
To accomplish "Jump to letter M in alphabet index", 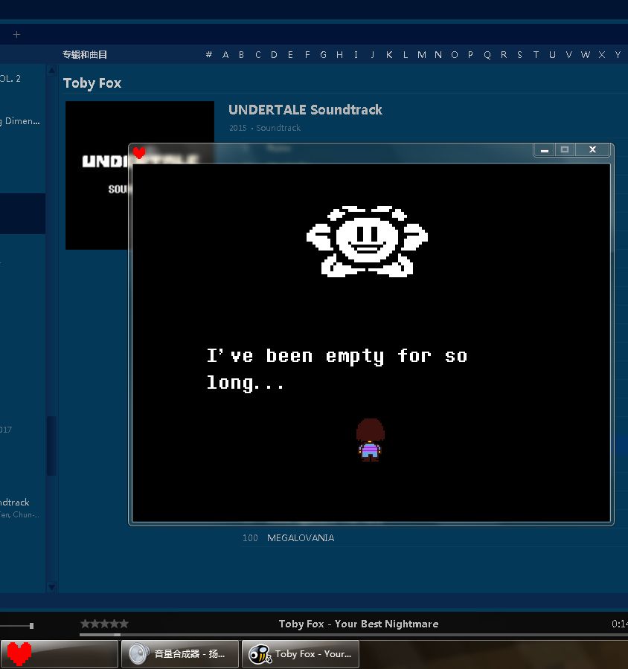I will [x=422, y=54].
